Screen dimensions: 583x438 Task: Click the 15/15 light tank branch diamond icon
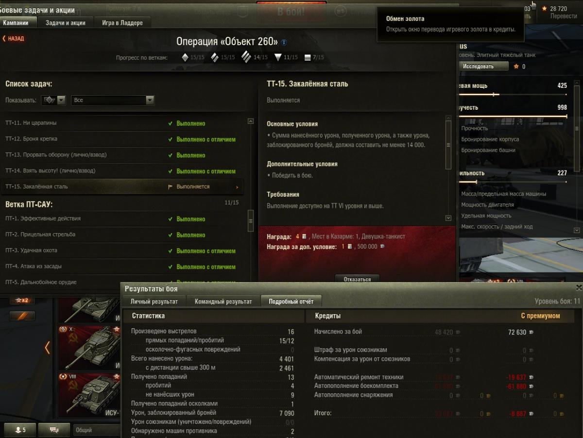[x=185, y=58]
